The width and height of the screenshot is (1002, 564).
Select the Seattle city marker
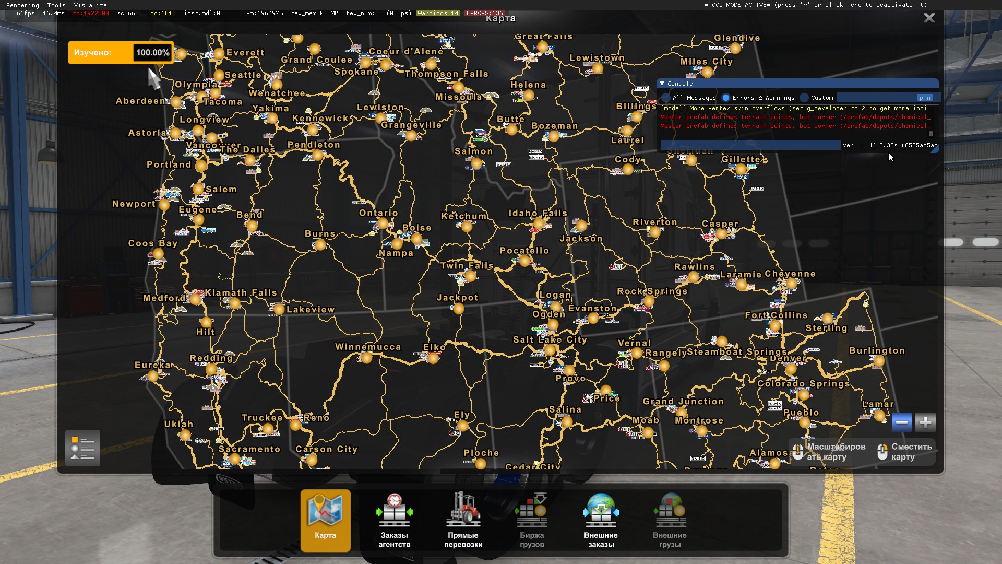tap(219, 76)
